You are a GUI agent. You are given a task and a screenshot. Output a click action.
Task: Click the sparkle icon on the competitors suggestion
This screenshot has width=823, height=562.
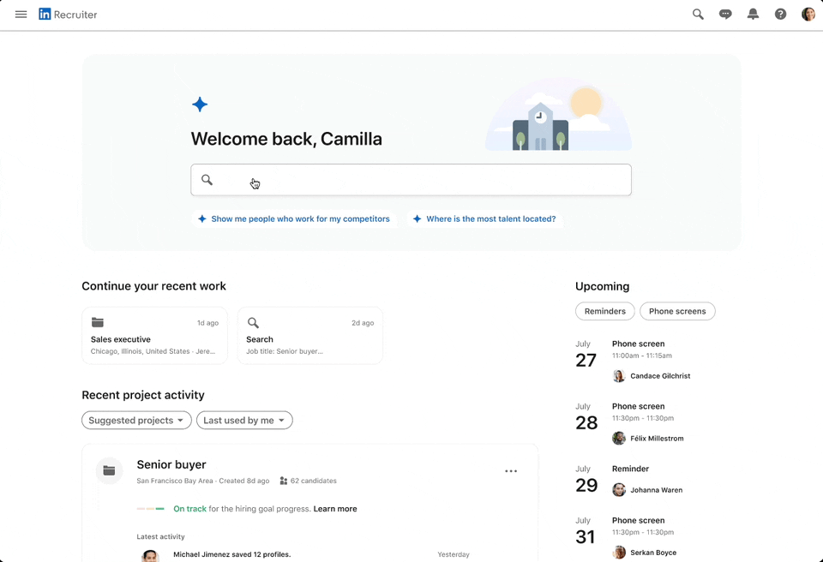pos(202,218)
